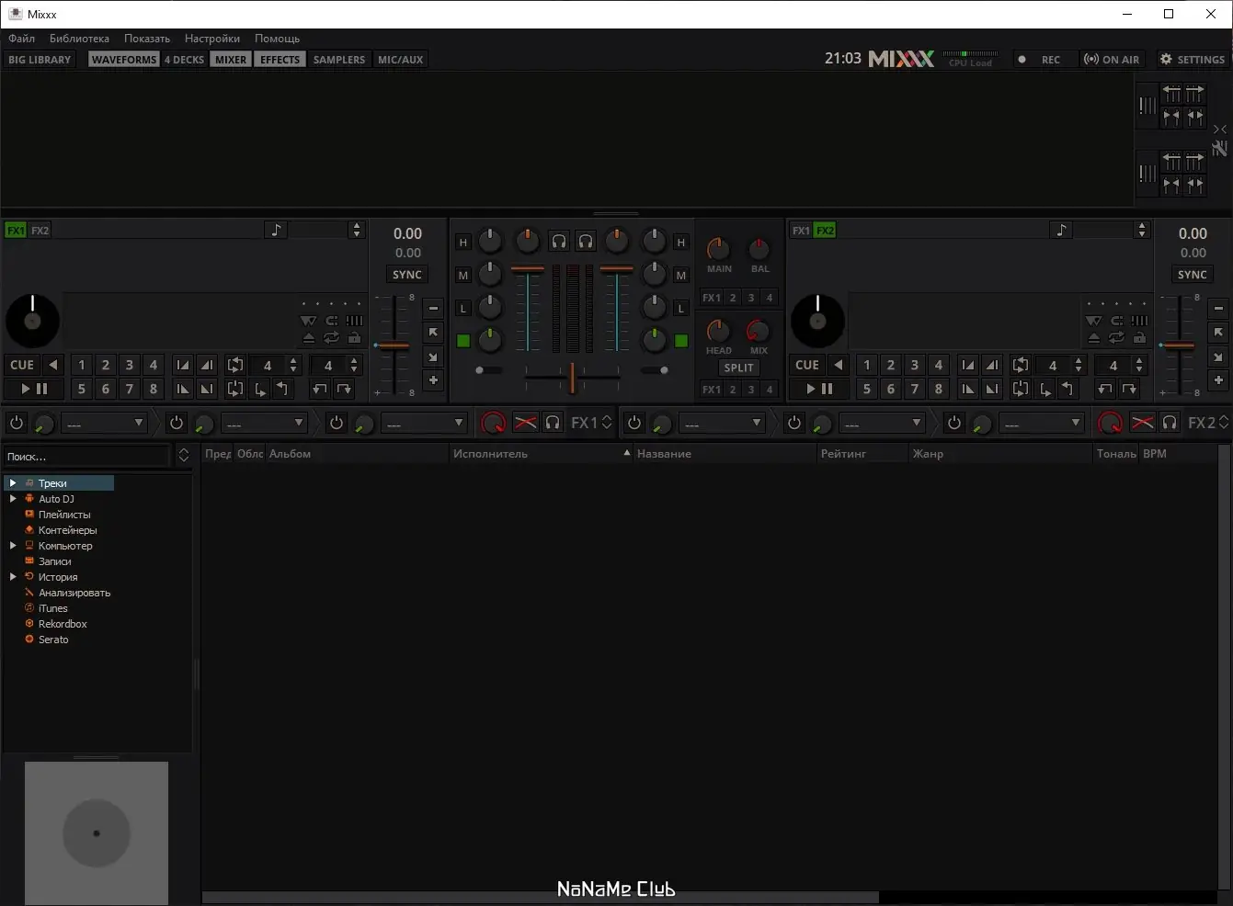Click left deck hotcue 5 button

(x=82, y=389)
